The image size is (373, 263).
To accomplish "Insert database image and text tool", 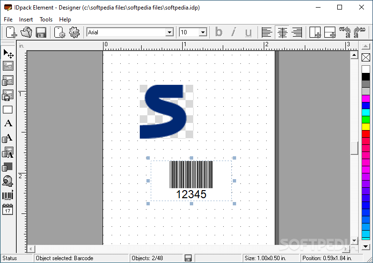I will [x=8, y=152].
